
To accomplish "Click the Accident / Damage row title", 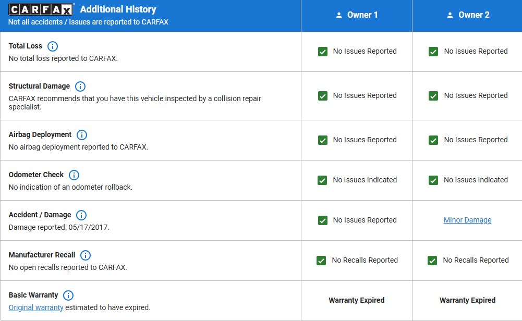I will tap(40, 215).
